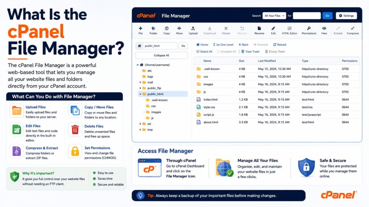Click the Delete toolbar icon
Image resolution: width=369 pixels, height=207 pixels.
tap(226, 28)
